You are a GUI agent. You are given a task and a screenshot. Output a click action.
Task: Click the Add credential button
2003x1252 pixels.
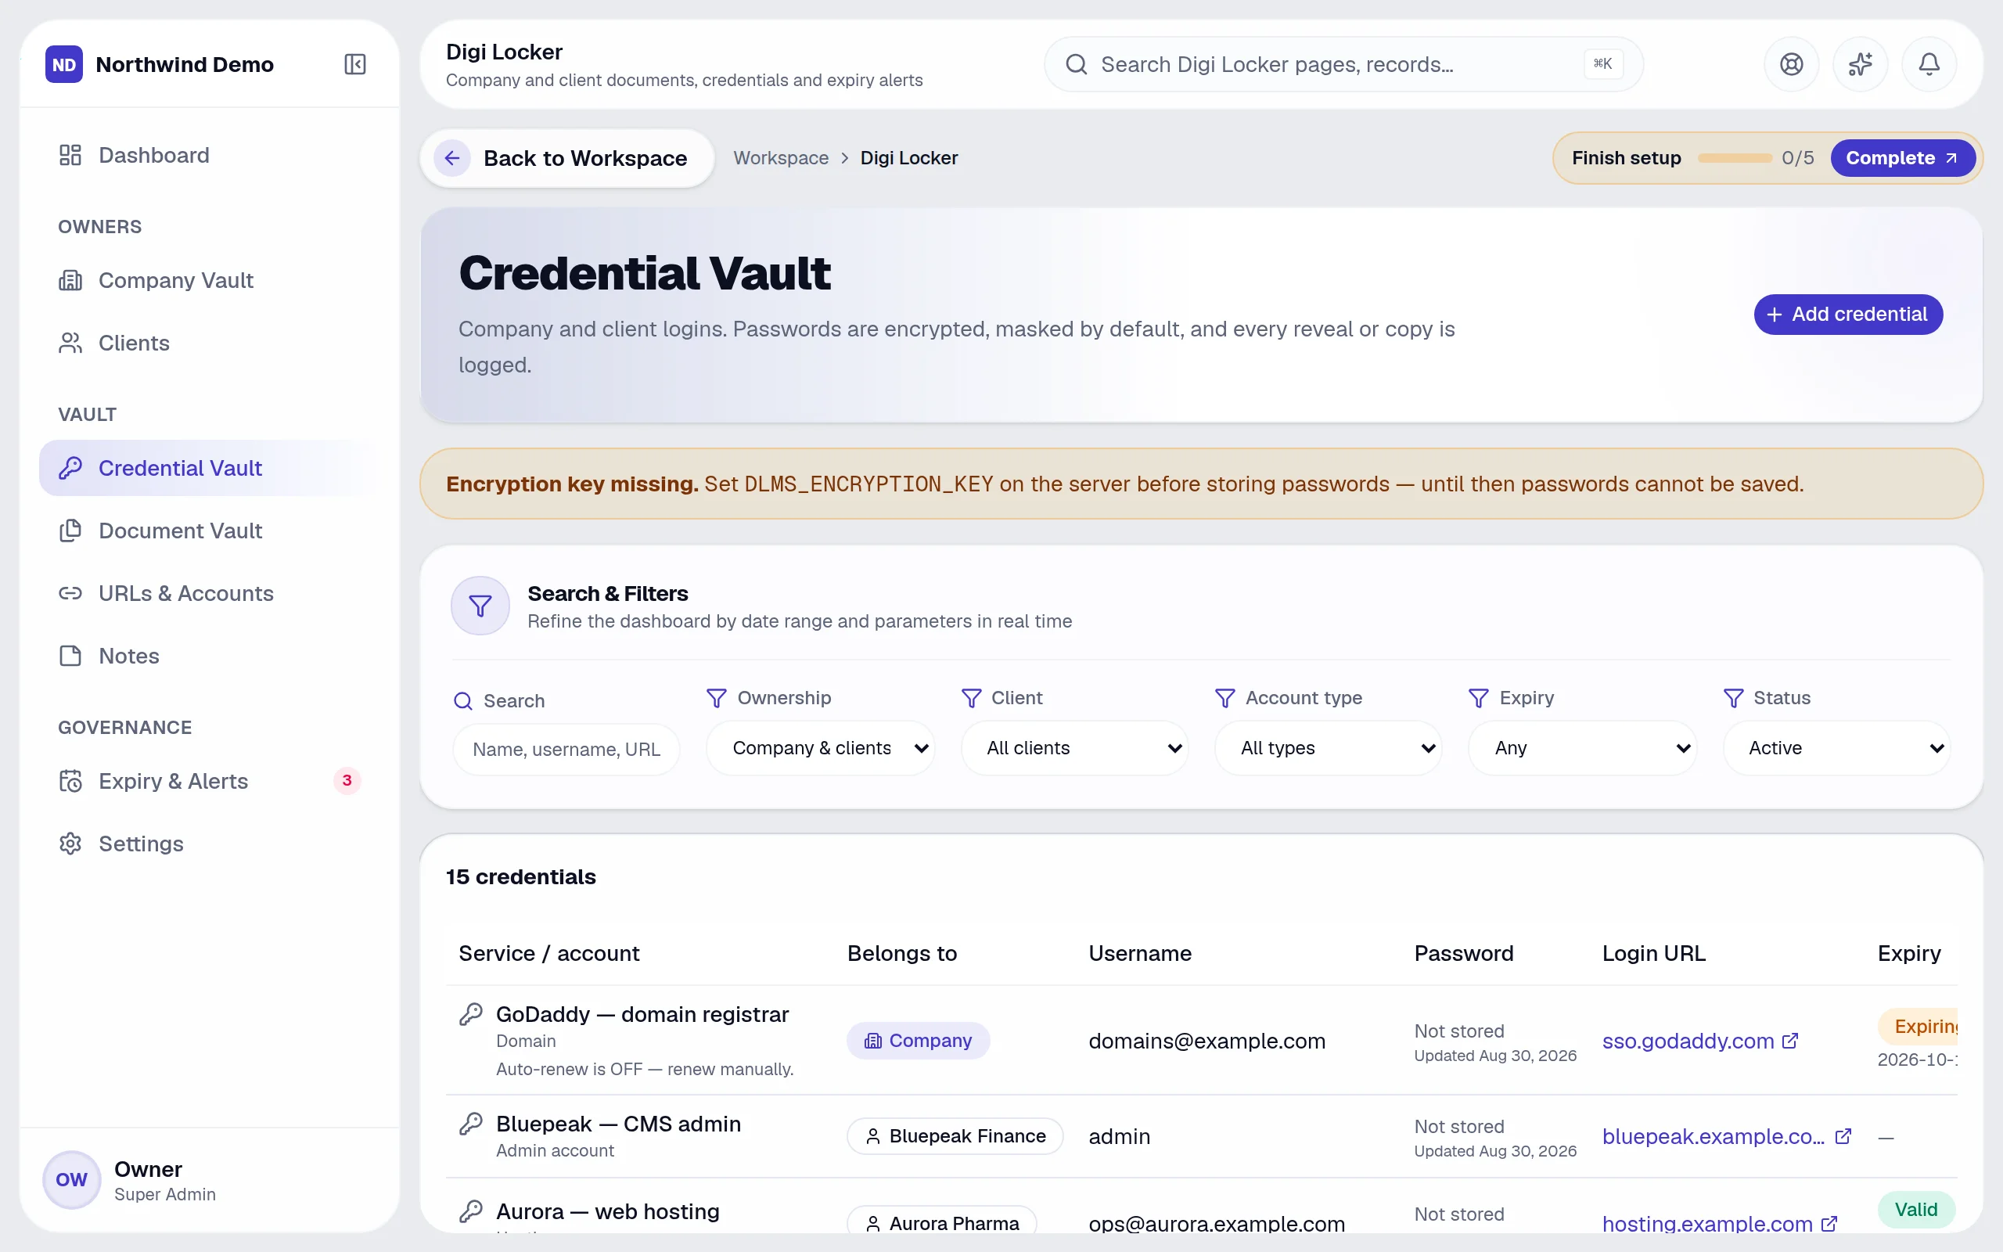tap(1848, 315)
